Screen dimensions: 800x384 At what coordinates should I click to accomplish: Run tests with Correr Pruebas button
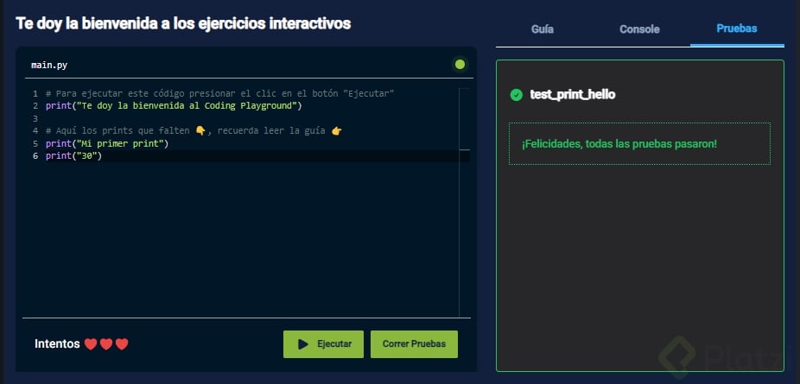(414, 344)
